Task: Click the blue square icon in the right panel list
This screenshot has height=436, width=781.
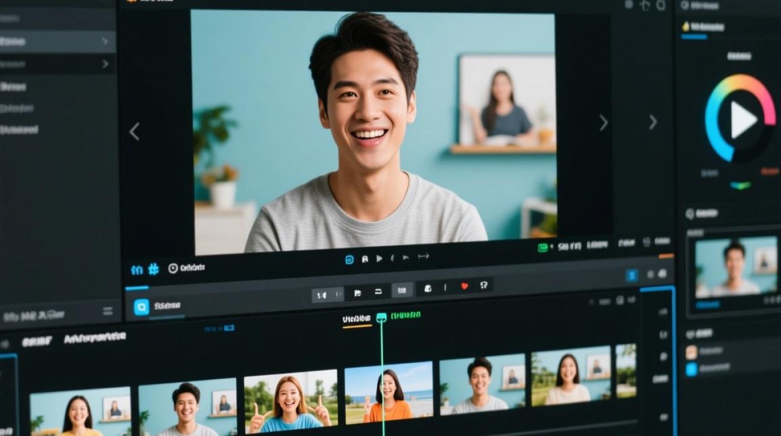Action: point(691,370)
